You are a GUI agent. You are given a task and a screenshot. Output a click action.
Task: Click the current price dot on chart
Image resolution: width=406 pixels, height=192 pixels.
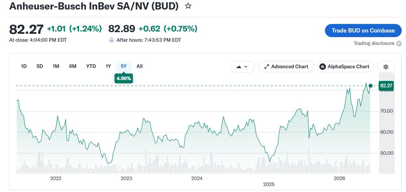[370, 86]
